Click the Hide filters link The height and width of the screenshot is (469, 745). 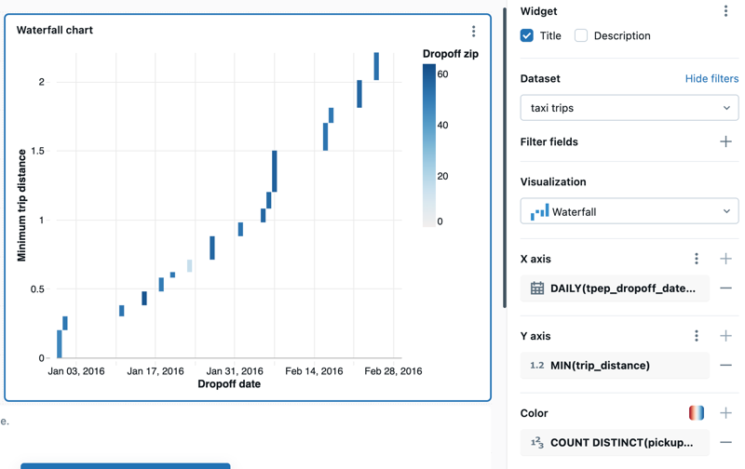click(711, 79)
